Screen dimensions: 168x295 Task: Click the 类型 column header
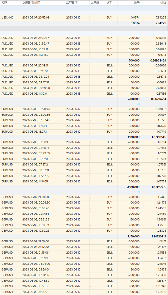point(109,3)
